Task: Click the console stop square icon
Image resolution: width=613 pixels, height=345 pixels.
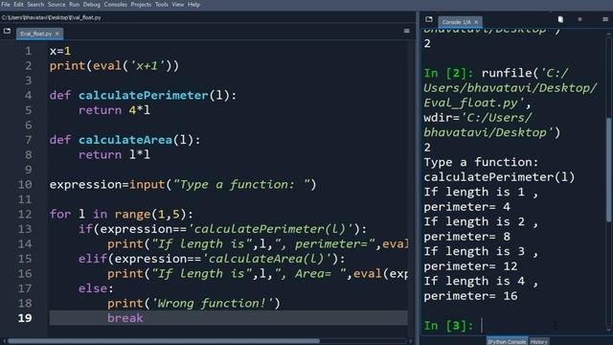Action: point(579,19)
